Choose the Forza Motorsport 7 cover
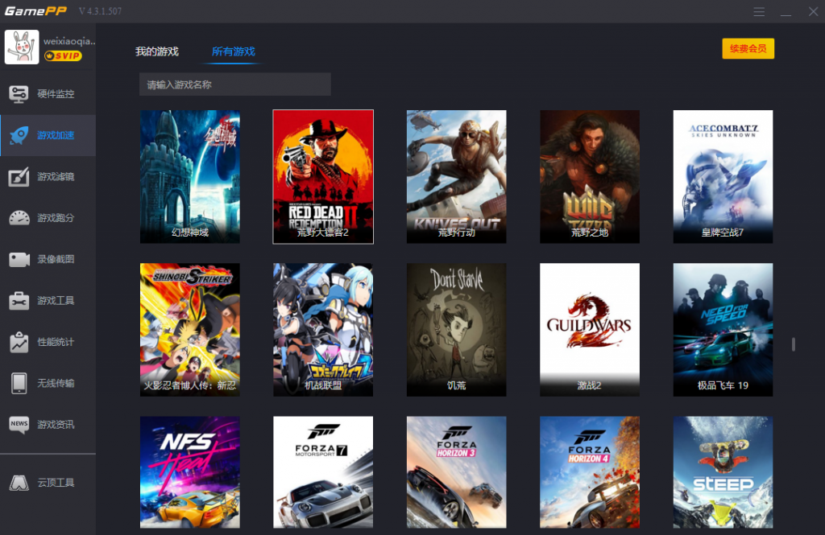Image resolution: width=825 pixels, height=535 pixels. point(323,472)
